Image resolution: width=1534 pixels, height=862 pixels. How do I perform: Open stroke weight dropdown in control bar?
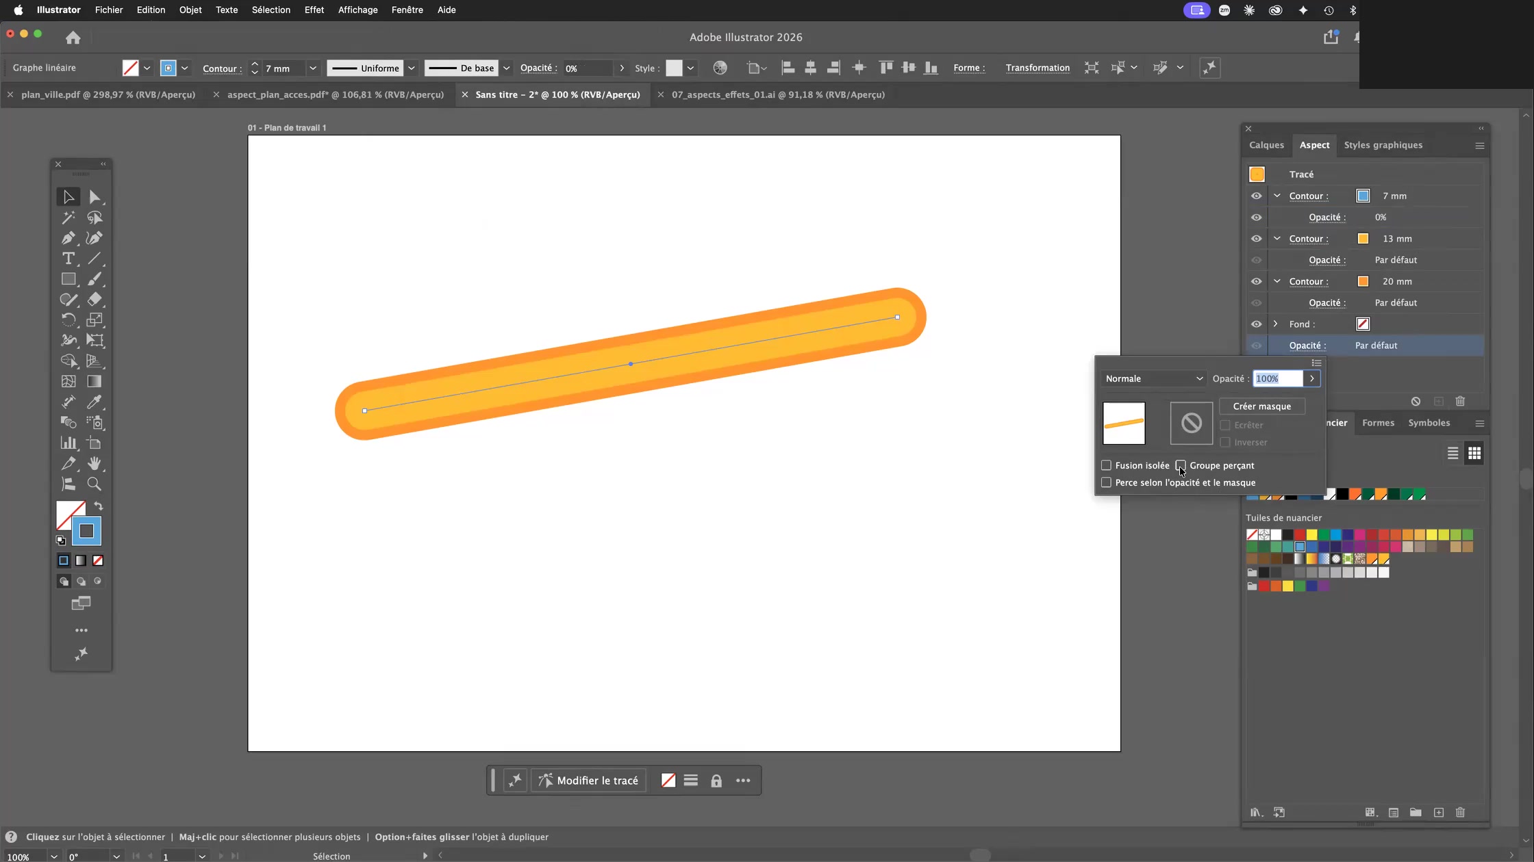(313, 68)
